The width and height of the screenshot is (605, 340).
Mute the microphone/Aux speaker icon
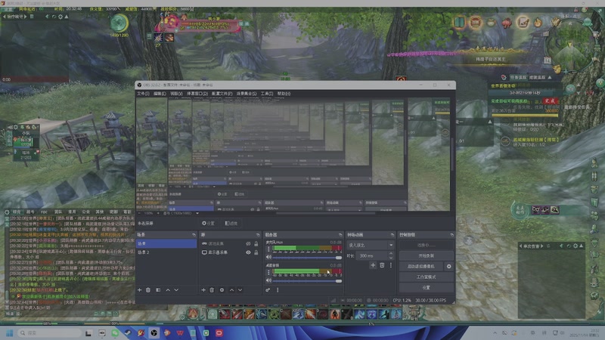268,257
